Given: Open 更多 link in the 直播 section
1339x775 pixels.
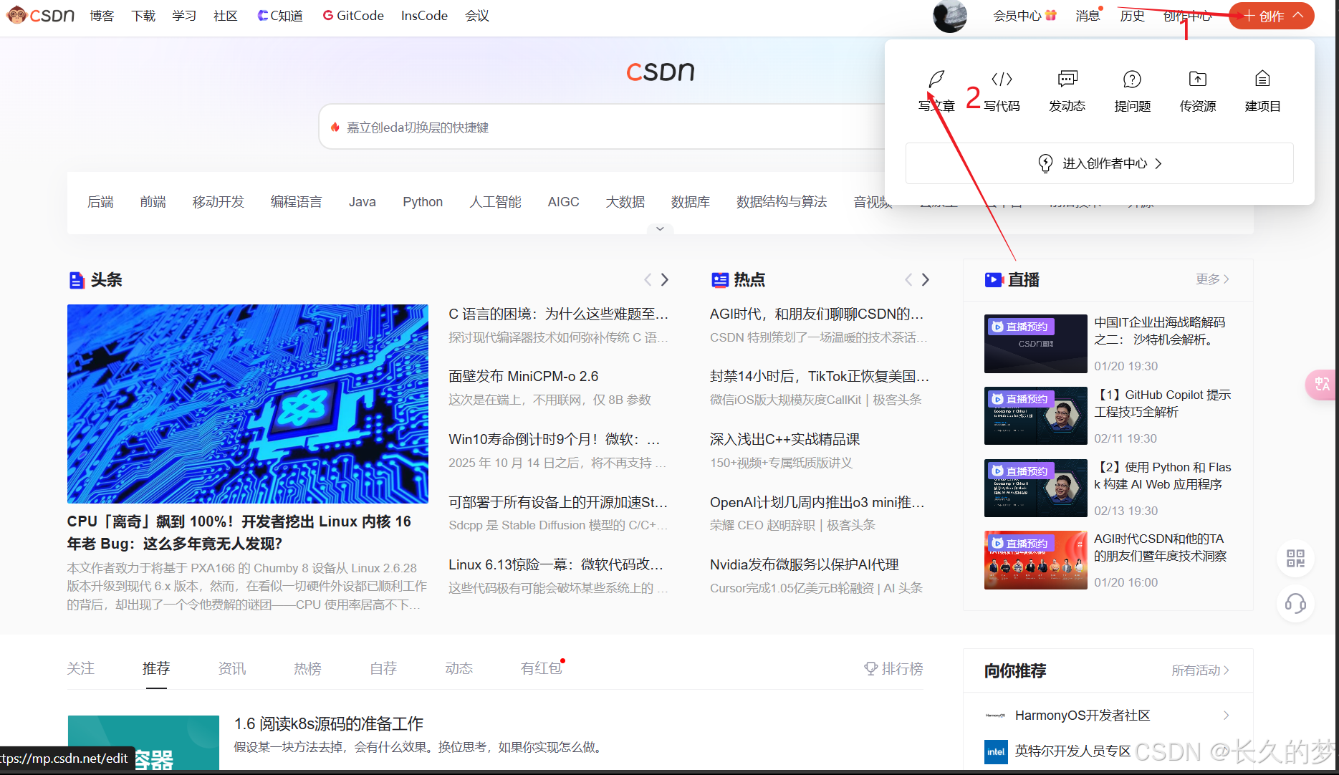Looking at the screenshot, I should [1210, 279].
